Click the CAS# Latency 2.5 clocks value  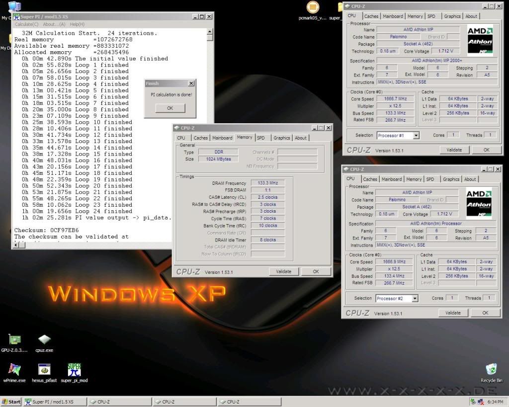(268, 197)
